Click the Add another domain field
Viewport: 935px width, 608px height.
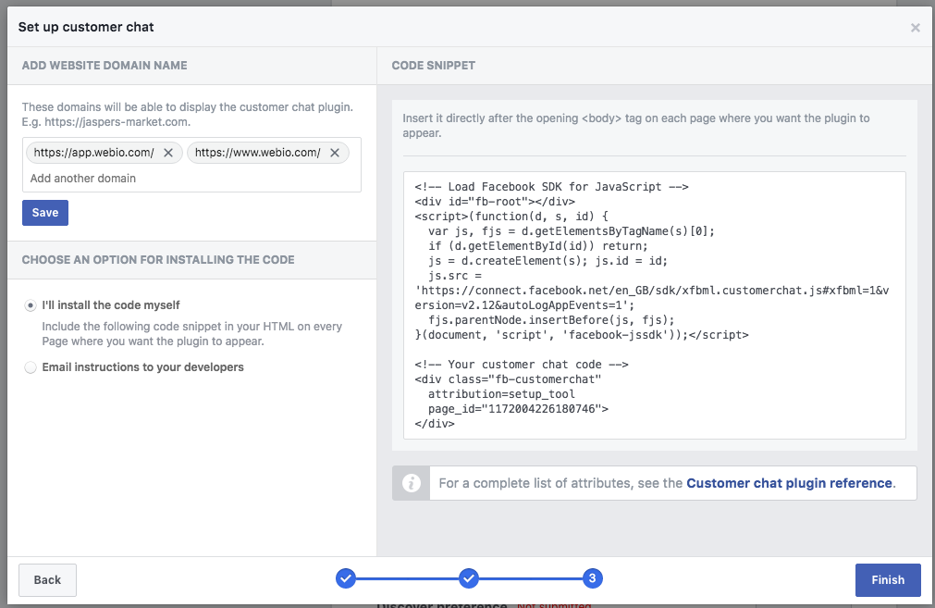click(191, 179)
